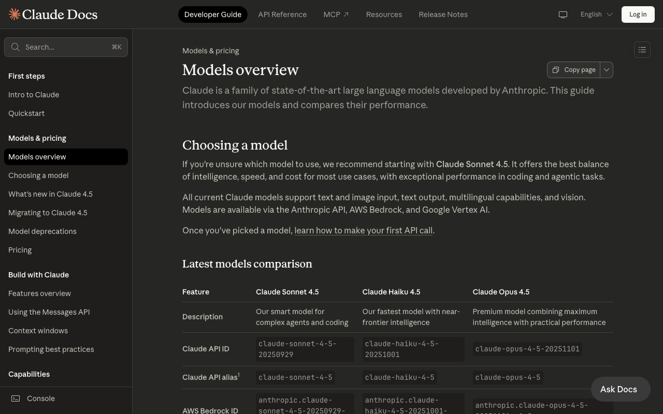Switch to the Developer Guide tab
Viewport: 663px width, 414px height.
(x=213, y=14)
